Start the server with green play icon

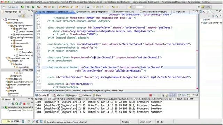pyautogui.click(x=17, y=104)
